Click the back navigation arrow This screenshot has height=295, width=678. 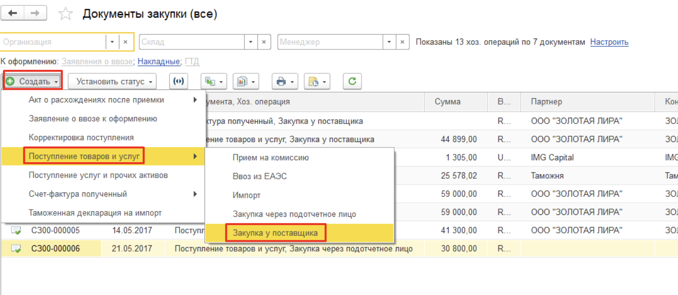click(x=13, y=13)
